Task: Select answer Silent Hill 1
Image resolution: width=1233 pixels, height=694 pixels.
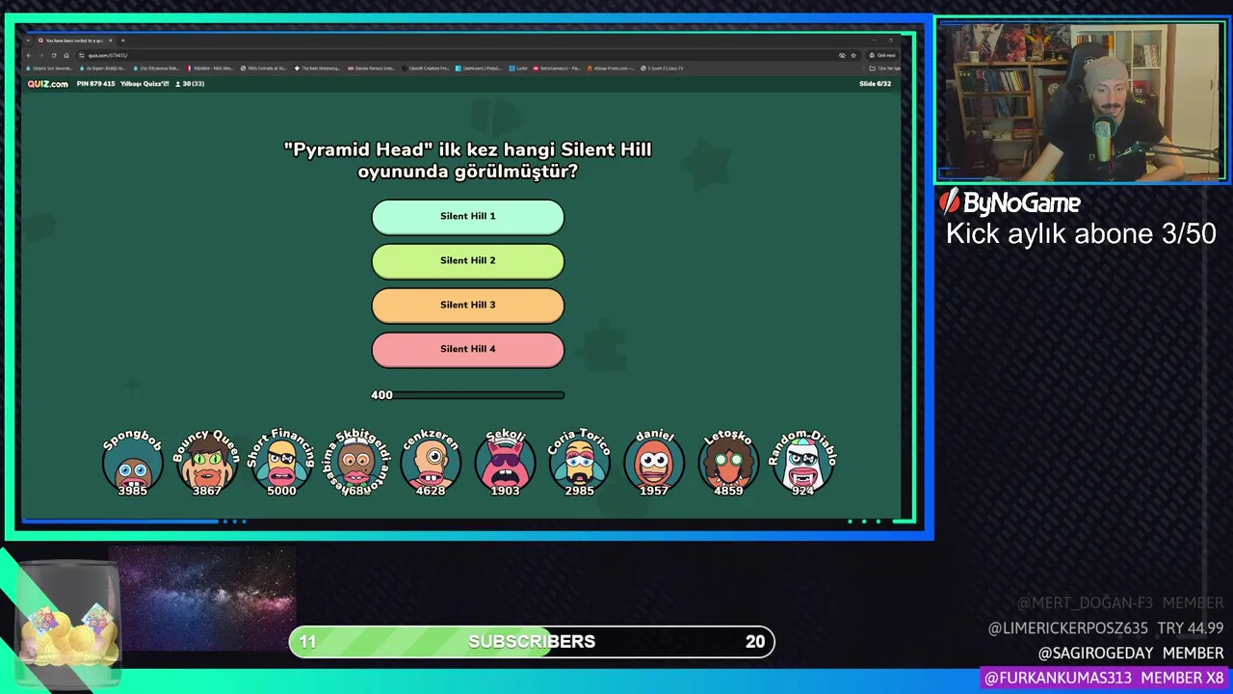Action: pos(467,217)
